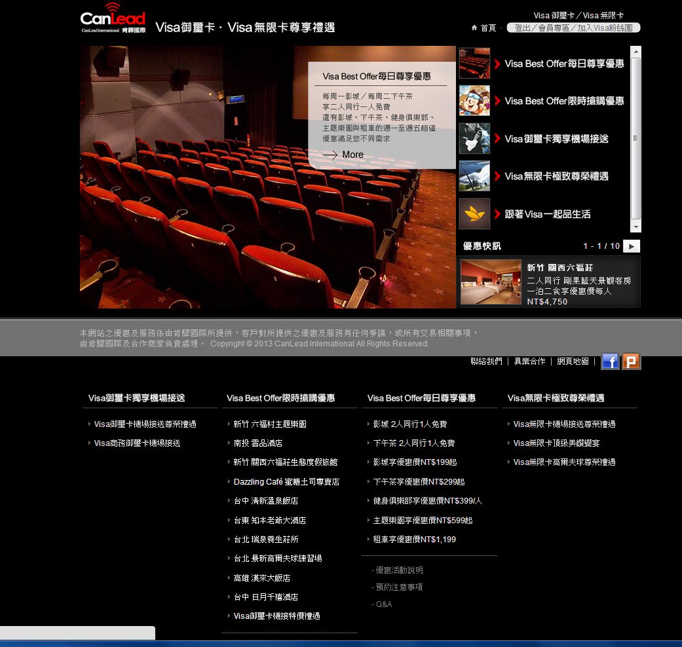Open 下午茶享優惠價NT$299起 link
The height and width of the screenshot is (647, 682).
[x=419, y=482]
